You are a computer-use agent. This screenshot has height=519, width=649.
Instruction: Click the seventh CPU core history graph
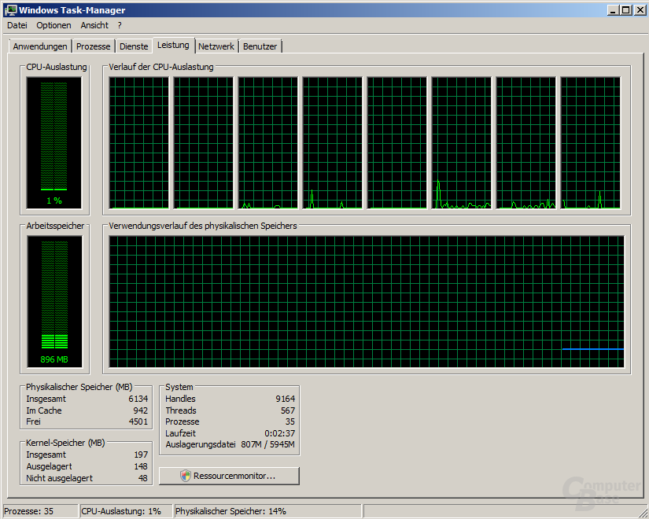[x=526, y=143]
